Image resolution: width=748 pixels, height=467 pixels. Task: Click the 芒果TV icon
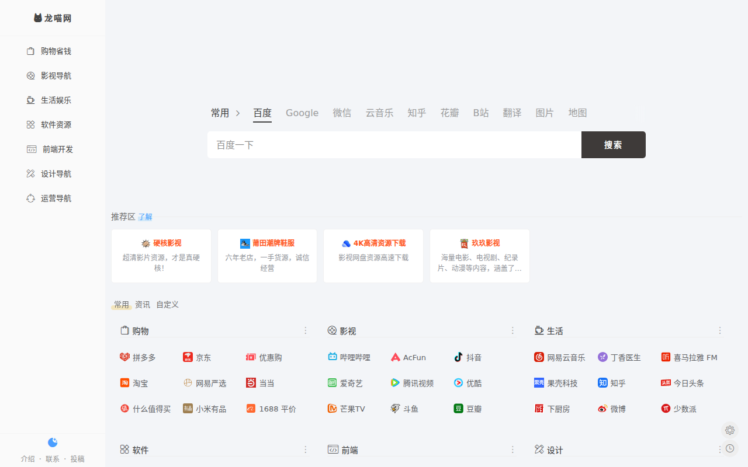[333, 409]
